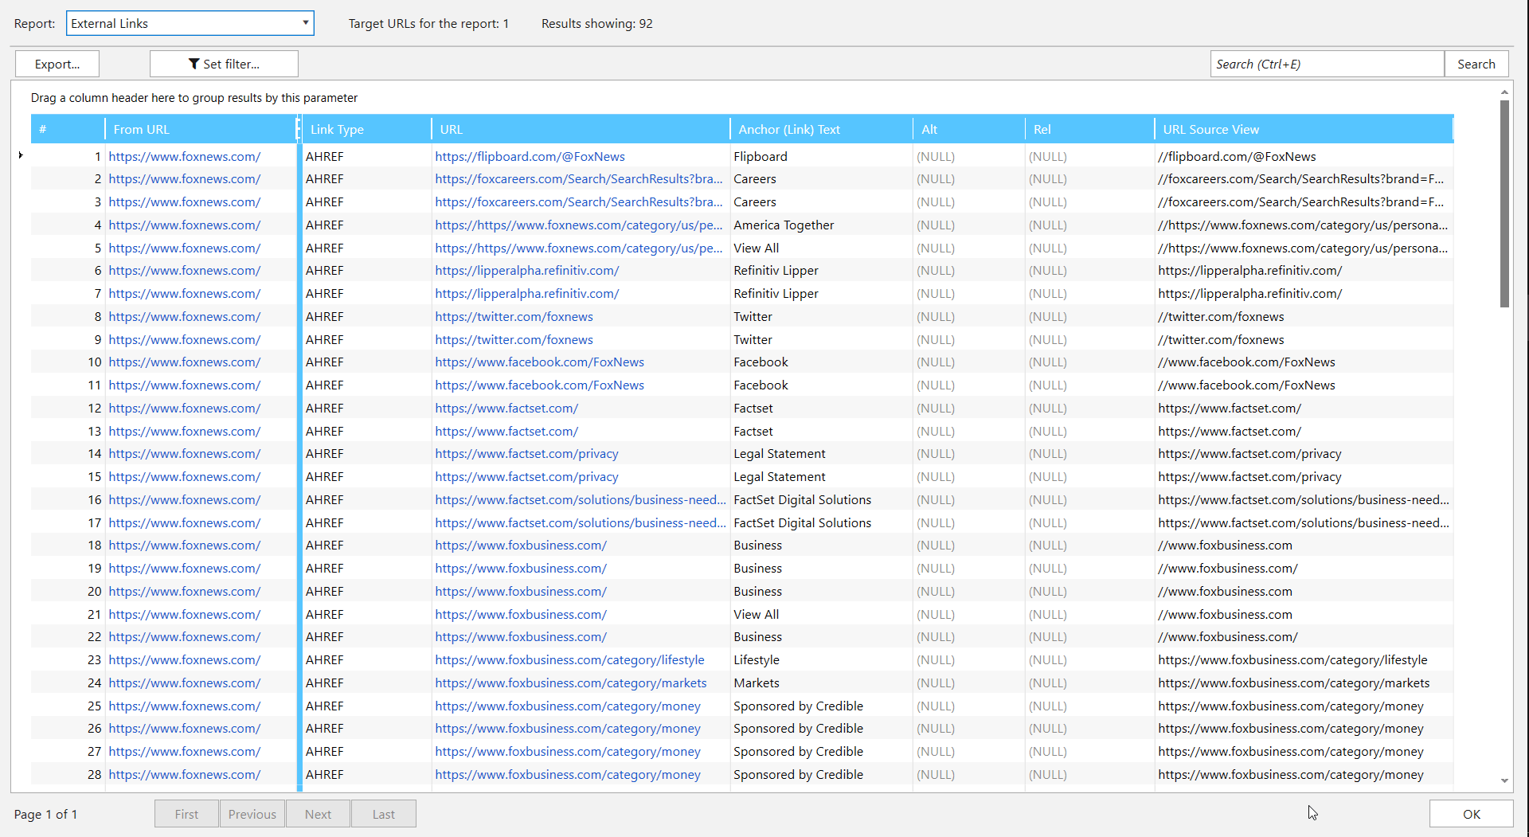
Task: Select '//twitter.com/foxnews' source cell in row 8
Action: [1304, 317]
